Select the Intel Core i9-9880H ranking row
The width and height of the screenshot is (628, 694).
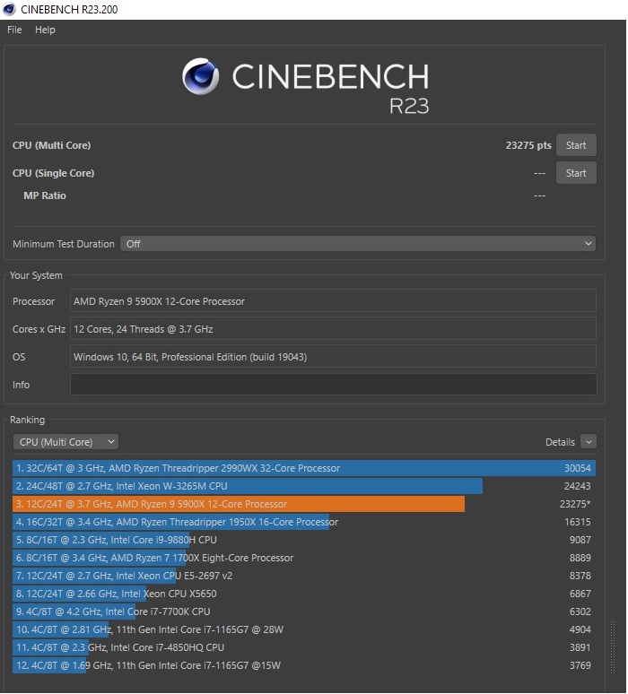click(x=304, y=540)
